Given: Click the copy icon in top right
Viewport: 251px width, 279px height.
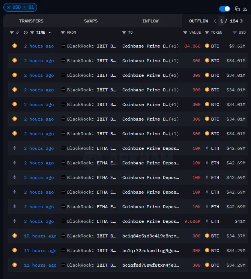Looking at the screenshot, I should [x=237, y=9].
